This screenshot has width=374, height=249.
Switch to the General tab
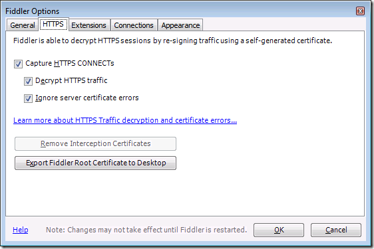(x=23, y=25)
